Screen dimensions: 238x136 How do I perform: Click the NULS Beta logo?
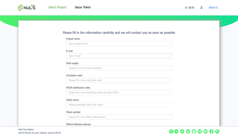point(27,8)
